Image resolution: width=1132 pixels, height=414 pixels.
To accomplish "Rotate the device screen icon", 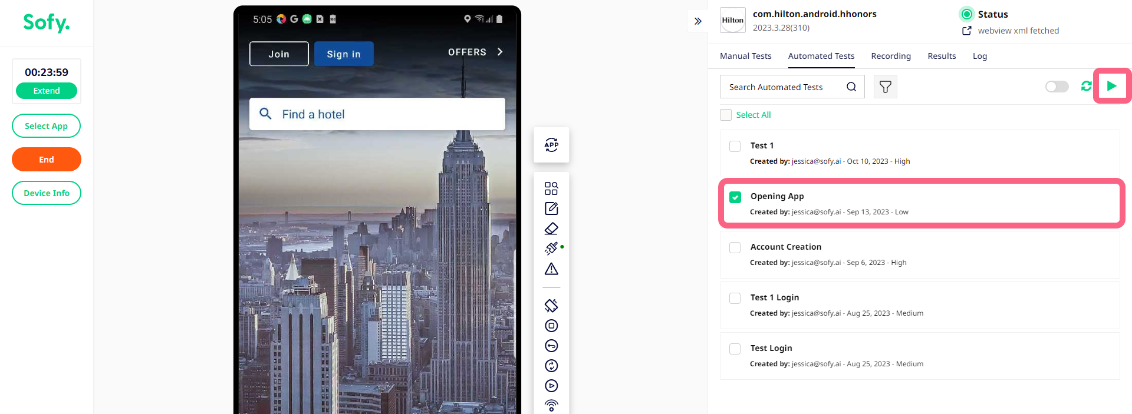I will [551, 305].
